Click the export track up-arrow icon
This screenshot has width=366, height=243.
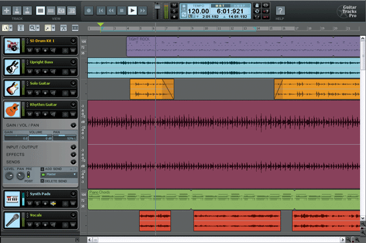tap(27, 11)
